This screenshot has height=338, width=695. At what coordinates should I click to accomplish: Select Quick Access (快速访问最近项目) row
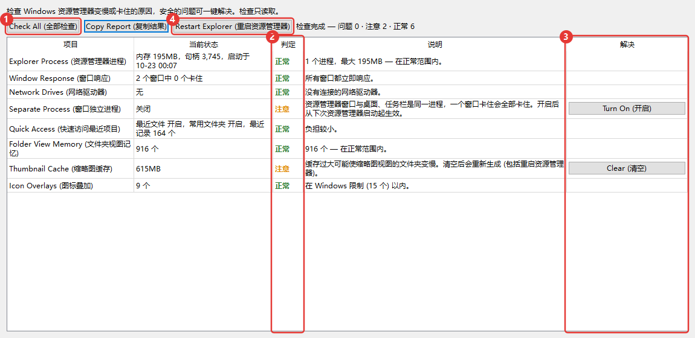(x=347, y=129)
